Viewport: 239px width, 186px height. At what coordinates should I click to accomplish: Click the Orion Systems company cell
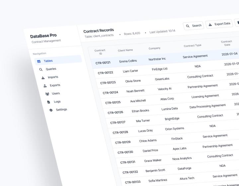(x=175, y=129)
